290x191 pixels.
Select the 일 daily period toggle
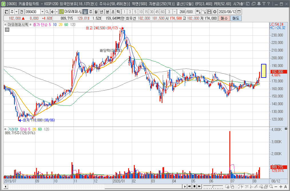tap(85, 12)
